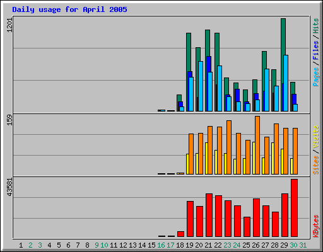Click the red KBytes bar for day 26

tap(257, 218)
